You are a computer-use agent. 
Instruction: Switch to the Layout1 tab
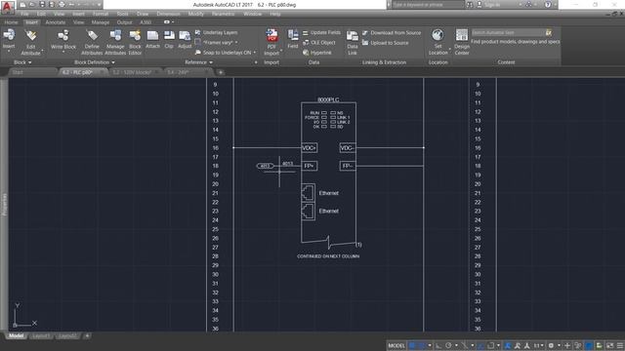coord(41,335)
